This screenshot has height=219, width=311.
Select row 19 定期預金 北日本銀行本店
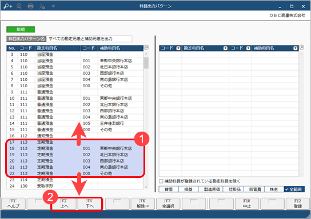pyautogui.click(x=75, y=155)
